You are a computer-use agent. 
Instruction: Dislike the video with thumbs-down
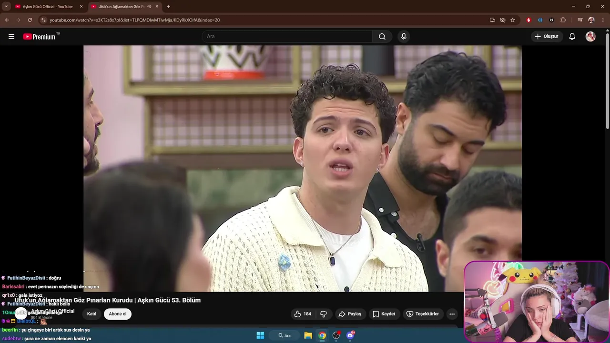tap(324, 314)
